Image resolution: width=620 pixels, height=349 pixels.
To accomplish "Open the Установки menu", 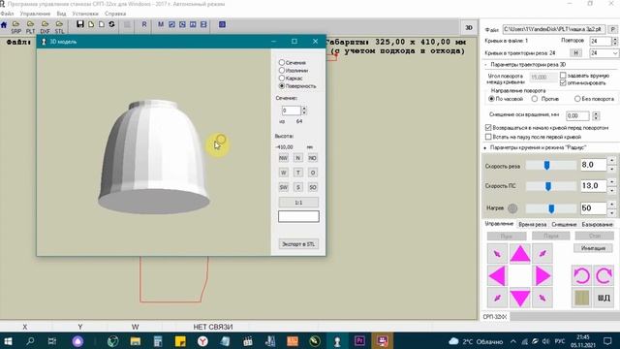I will (x=85, y=14).
